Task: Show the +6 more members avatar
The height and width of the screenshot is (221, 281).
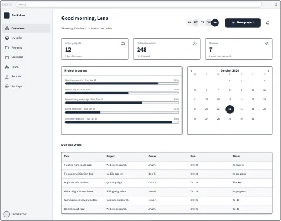Action: (x=215, y=23)
